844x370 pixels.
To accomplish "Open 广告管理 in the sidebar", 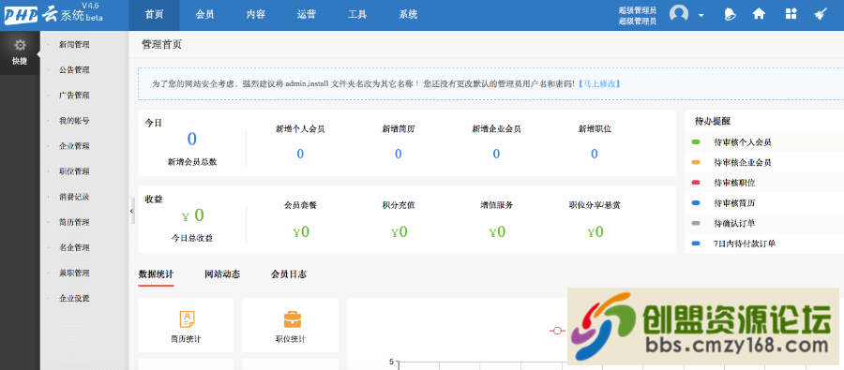I will click(74, 96).
